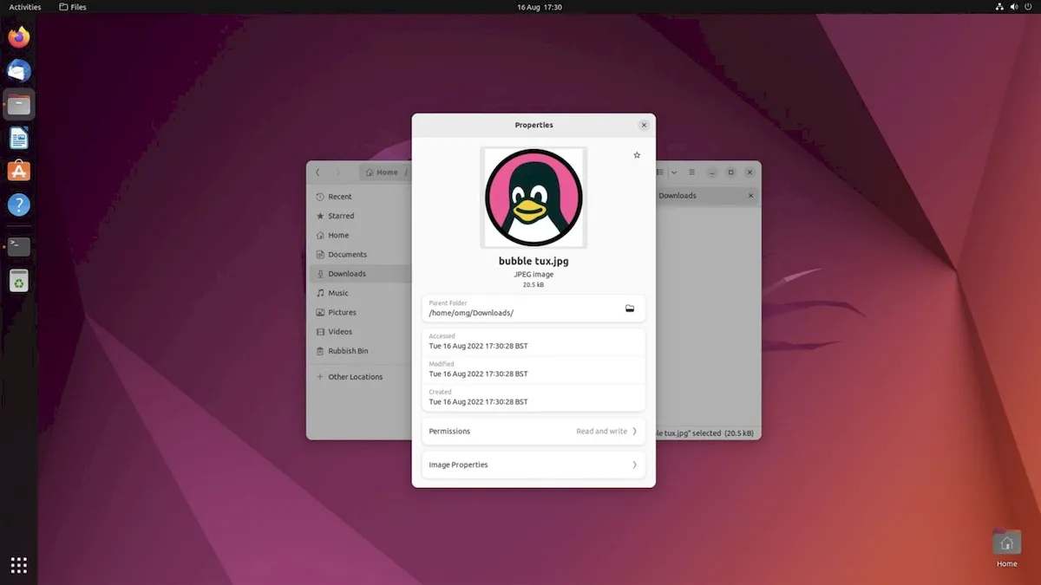
Task: Click the Accessed date value
Action: (478, 346)
